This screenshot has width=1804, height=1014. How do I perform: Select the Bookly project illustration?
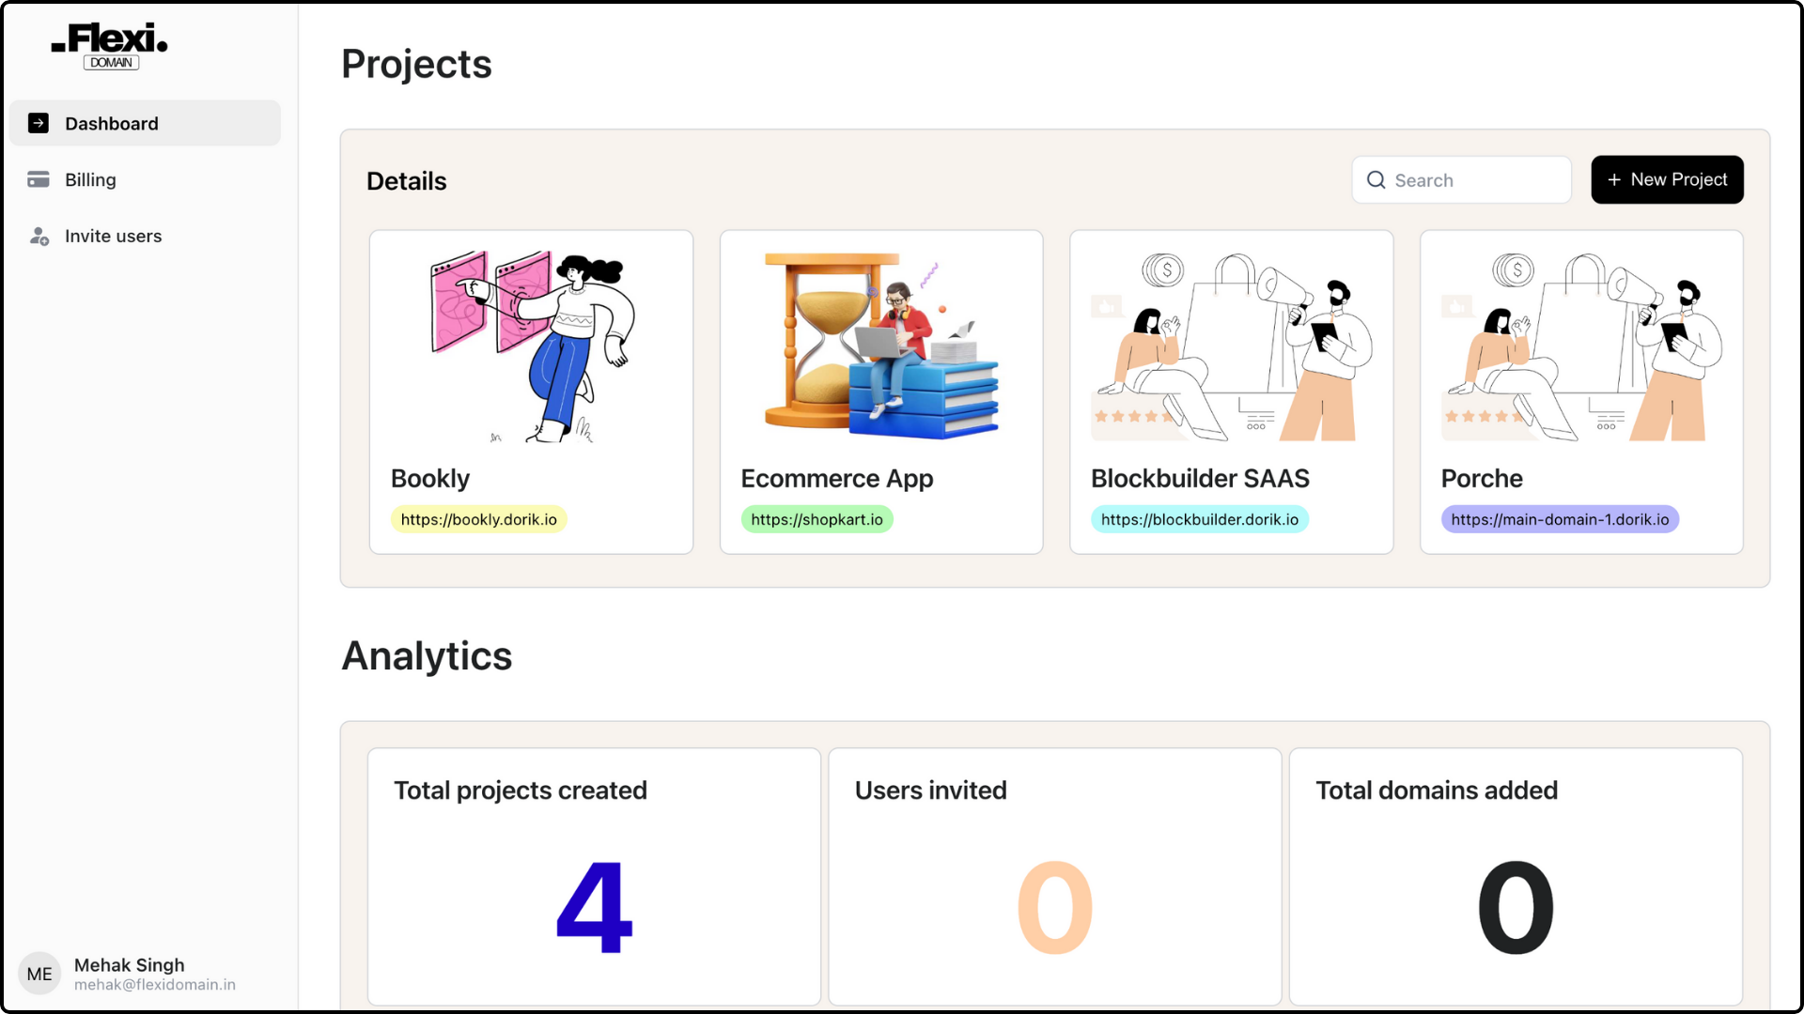click(531, 346)
